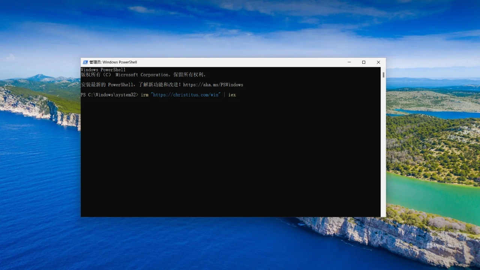Maximize the PowerShell window
The image size is (480, 270).
pos(364,62)
